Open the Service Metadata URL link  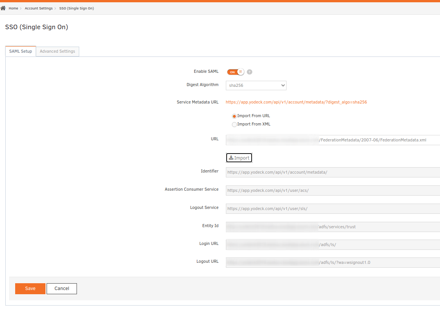coord(296,102)
